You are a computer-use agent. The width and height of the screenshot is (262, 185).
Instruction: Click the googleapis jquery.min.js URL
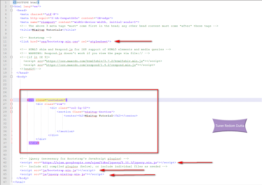coord(100,162)
